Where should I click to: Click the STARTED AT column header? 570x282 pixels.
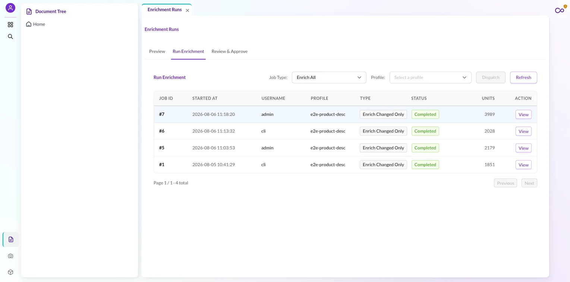[205, 98]
